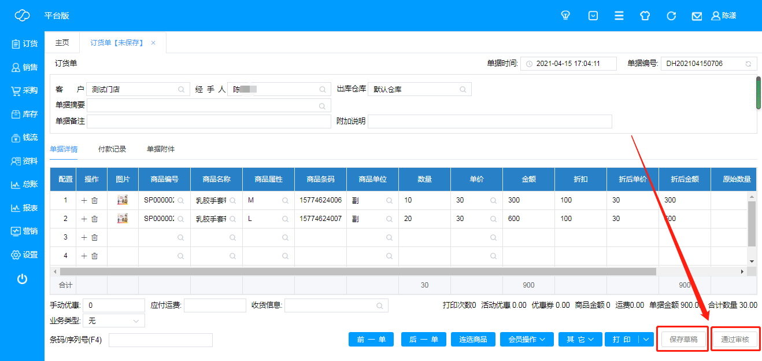This screenshot has height=361, width=762.
Task: Click the refresh icon in top bar
Action: 671,16
